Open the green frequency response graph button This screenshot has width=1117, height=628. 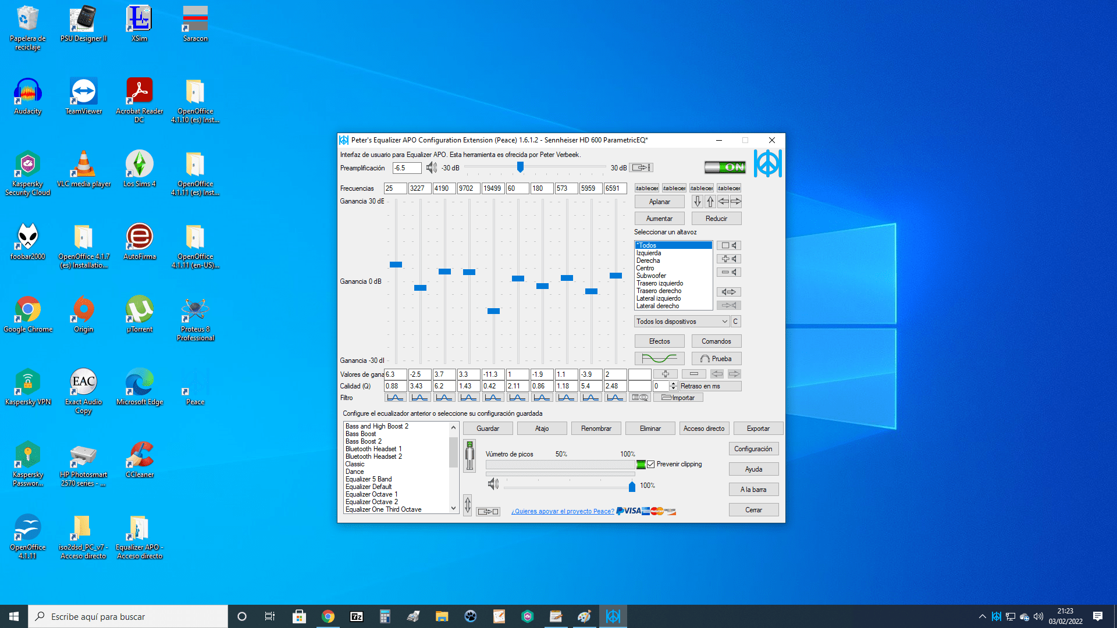pos(660,359)
